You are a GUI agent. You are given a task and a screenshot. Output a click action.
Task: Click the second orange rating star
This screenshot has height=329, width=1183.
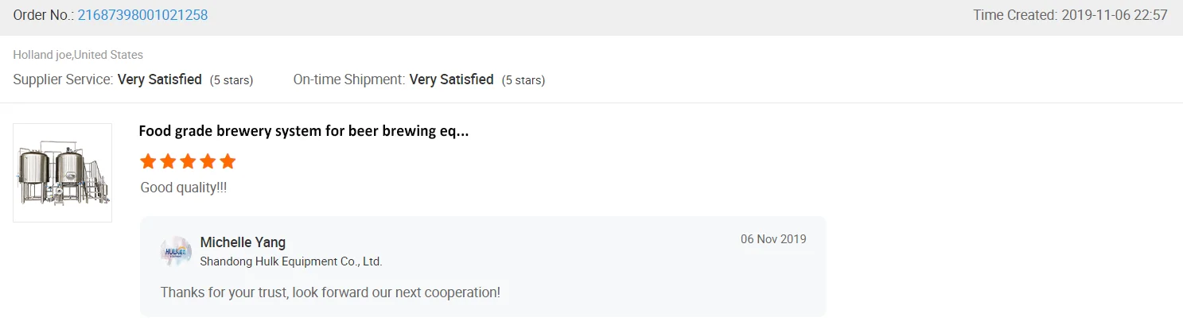[168, 162]
